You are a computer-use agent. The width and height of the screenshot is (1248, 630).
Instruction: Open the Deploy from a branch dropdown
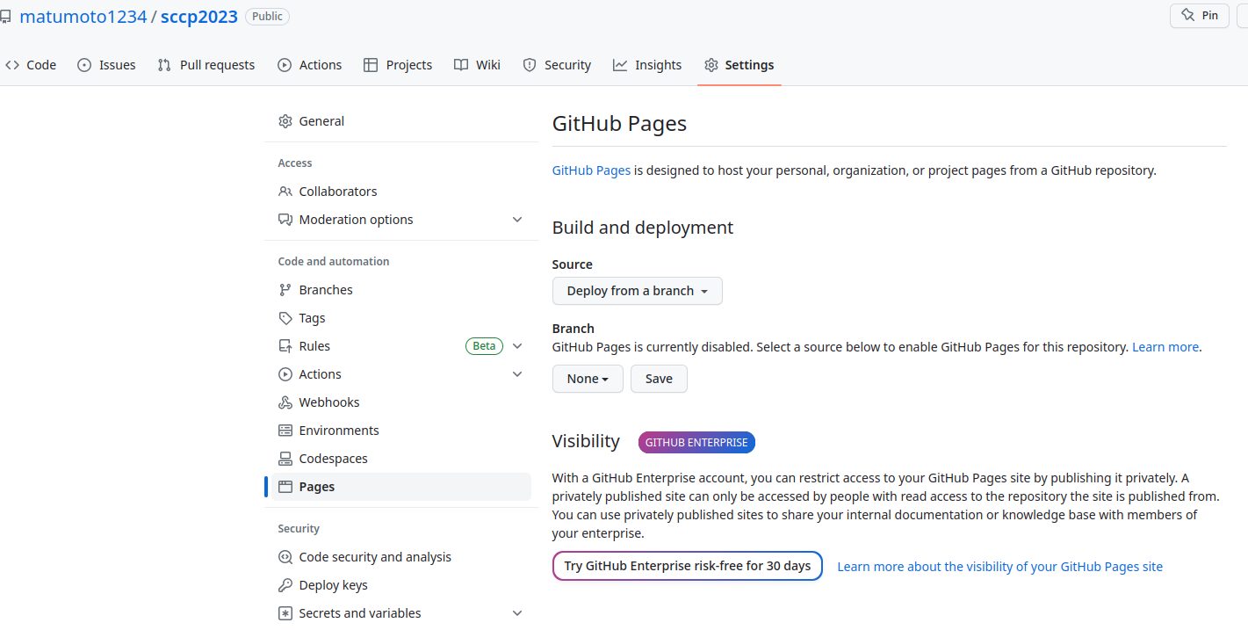pyautogui.click(x=637, y=290)
